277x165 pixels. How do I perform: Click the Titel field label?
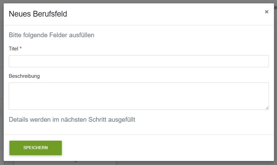14,49
